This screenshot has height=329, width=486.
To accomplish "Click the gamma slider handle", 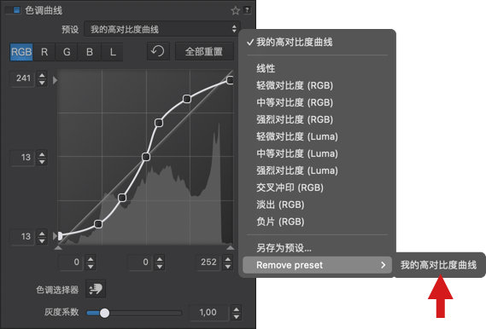I will [x=105, y=313].
